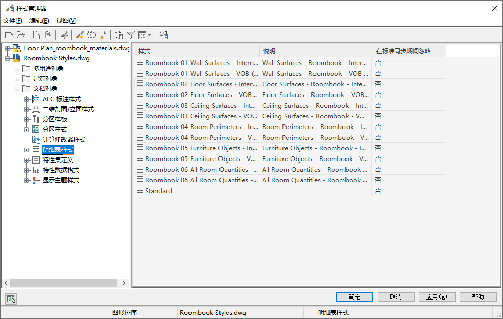This screenshot has width=503, height=319.
Task: Click the 说明 column header
Action: pyautogui.click(x=316, y=51)
